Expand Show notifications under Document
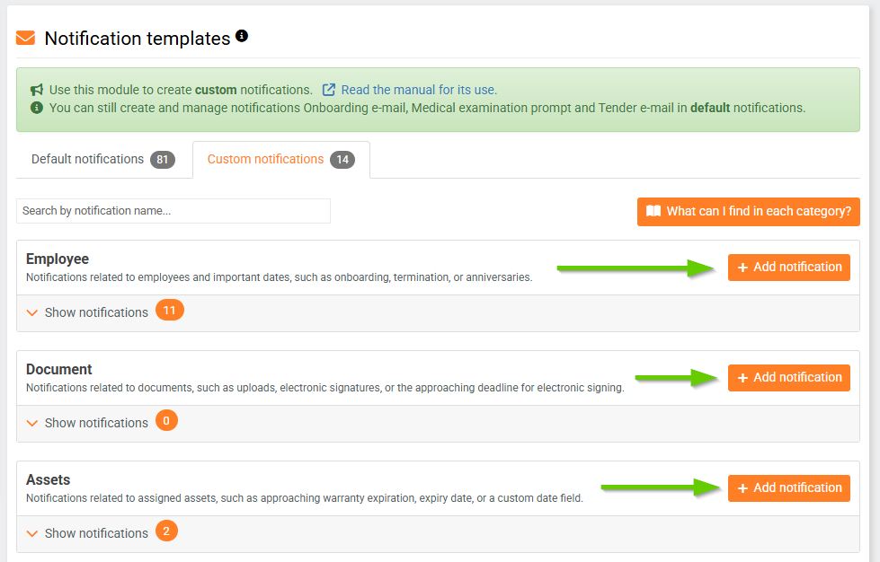This screenshot has width=880, height=562. click(96, 423)
